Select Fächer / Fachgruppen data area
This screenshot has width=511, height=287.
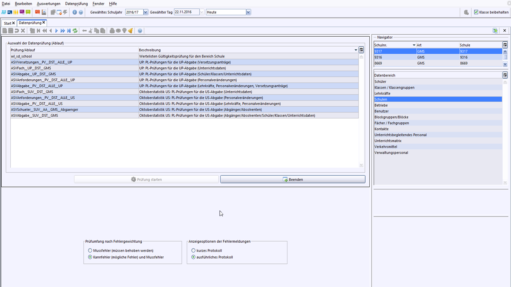438,123
